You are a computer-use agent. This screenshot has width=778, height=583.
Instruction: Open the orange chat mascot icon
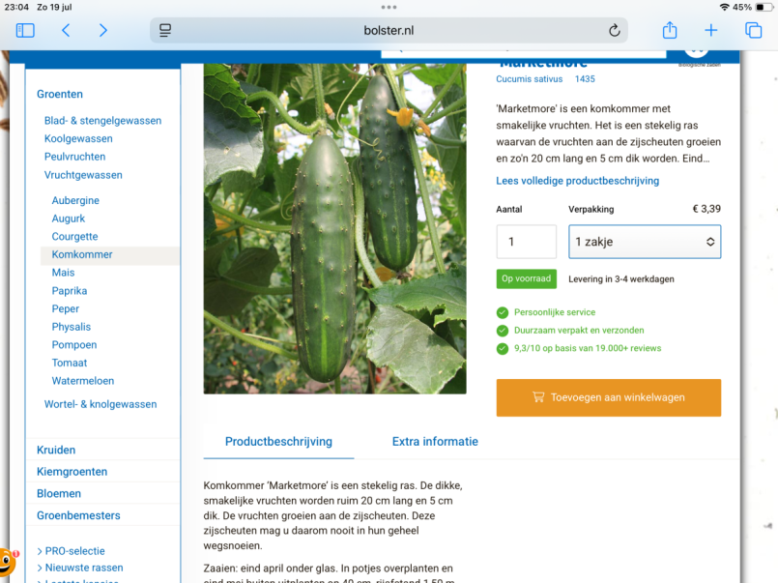[7, 562]
